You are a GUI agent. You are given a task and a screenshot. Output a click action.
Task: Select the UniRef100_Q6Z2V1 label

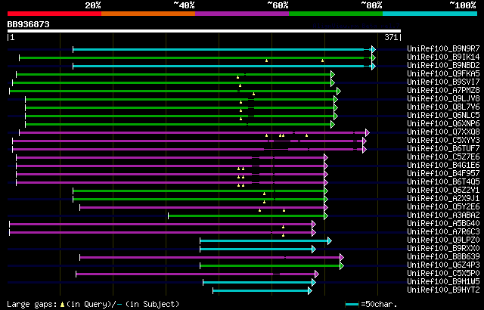tap(443, 191)
